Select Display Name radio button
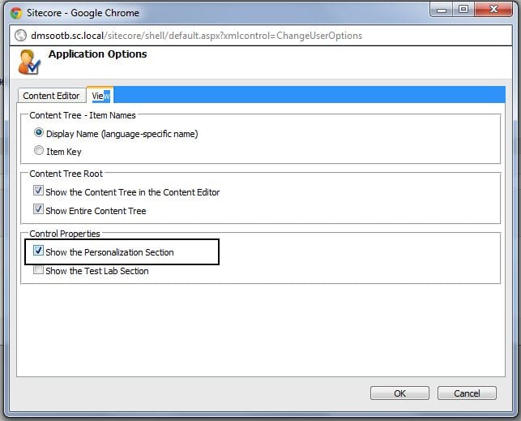521x421 pixels. [39, 133]
